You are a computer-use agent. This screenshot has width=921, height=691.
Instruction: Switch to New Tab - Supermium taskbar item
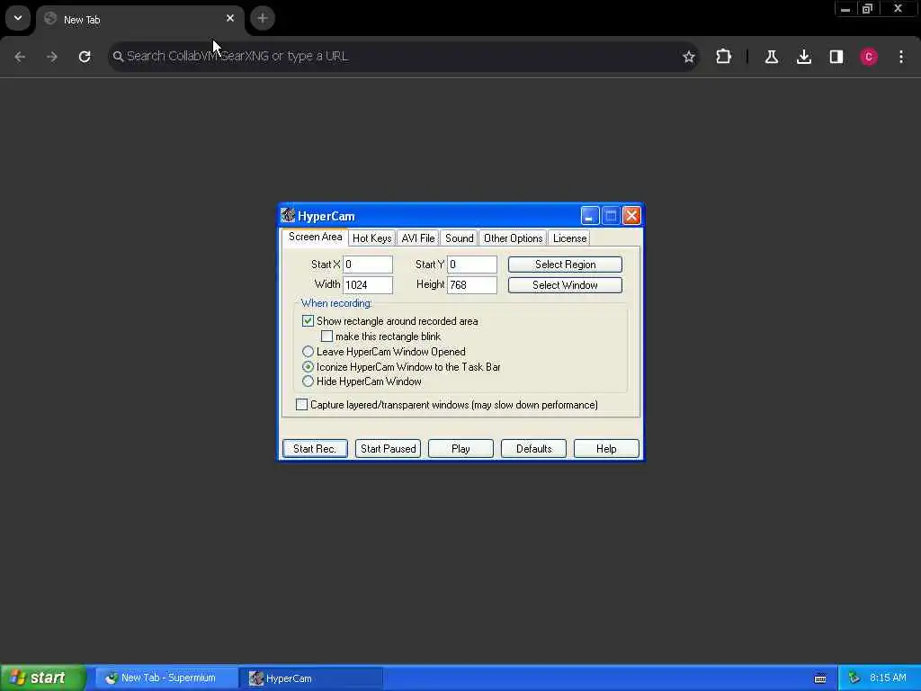[x=166, y=678]
